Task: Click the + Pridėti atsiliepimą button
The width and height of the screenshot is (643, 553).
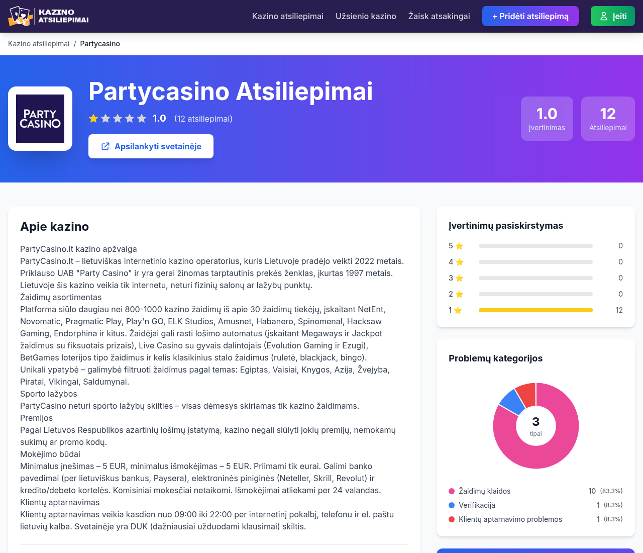Action: pyautogui.click(x=530, y=16)
